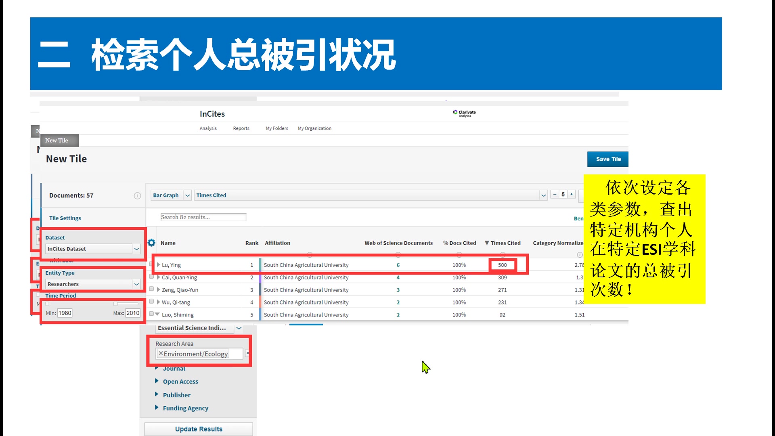Viewport: 775px width, 436px height.
Task: Open the table column settings gear
Action: point(151,243)
